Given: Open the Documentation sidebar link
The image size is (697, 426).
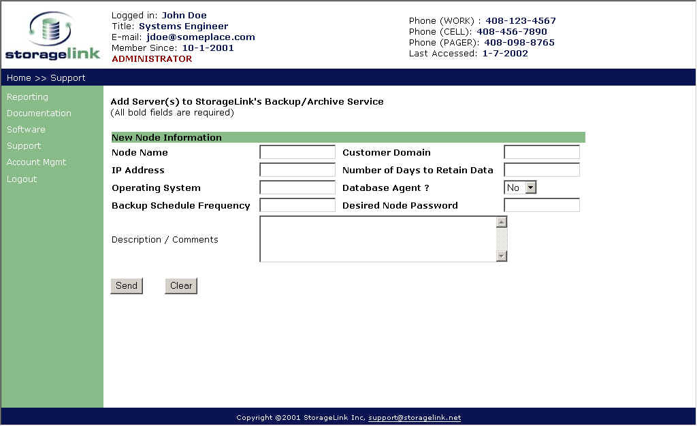Looking at the screenshot, I should click(39, 113).
